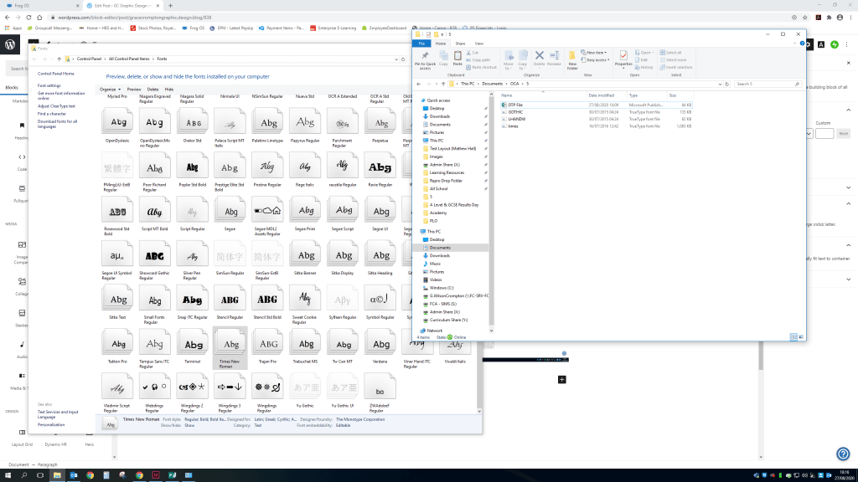Open Properties from the ribbon
Viewport: 858px width, 482px height.
coord(623,57)
